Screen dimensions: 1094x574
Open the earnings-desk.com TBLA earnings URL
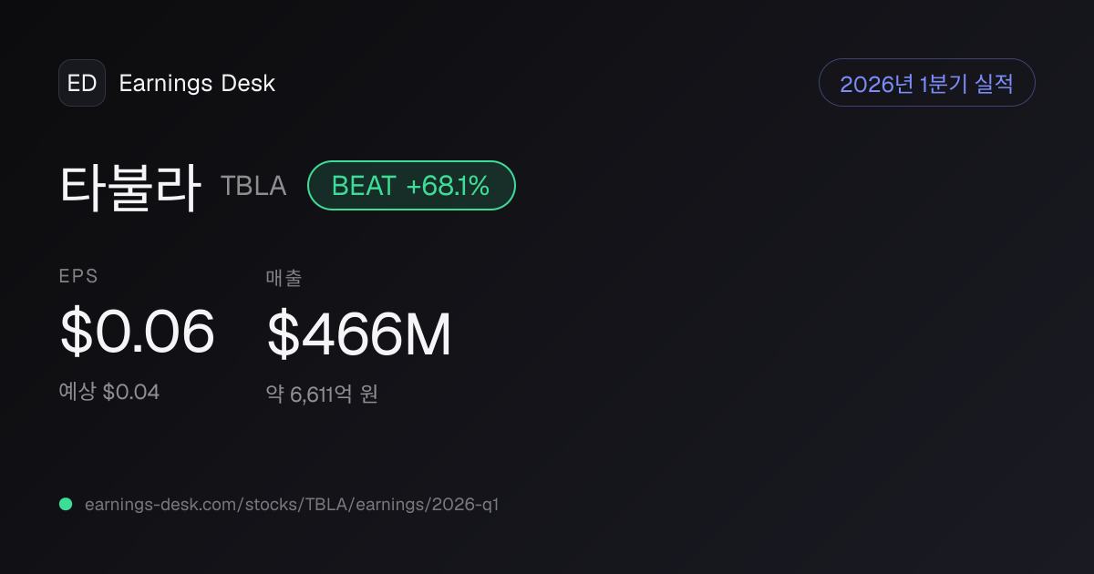[292, 504]
